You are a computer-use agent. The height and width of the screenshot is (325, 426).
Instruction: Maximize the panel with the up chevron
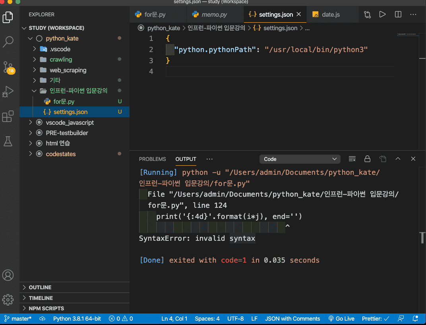[398, 159]
